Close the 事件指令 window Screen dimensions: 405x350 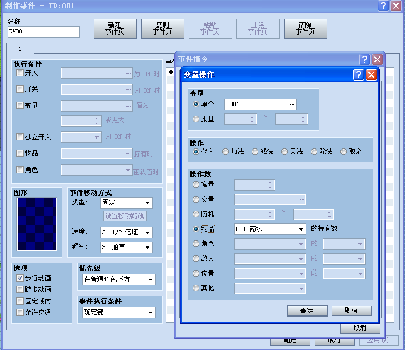[377, 60]
